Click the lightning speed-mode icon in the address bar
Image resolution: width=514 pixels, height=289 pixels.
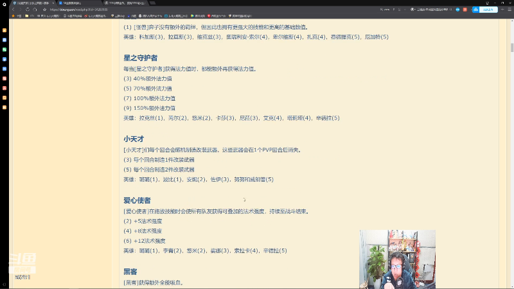coord(394,10)
